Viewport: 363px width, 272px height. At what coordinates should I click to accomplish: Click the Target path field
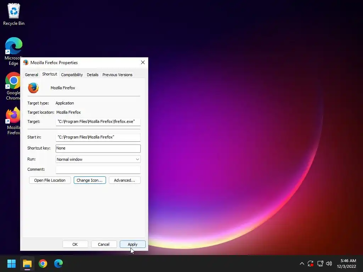click(x=98, y=122)
